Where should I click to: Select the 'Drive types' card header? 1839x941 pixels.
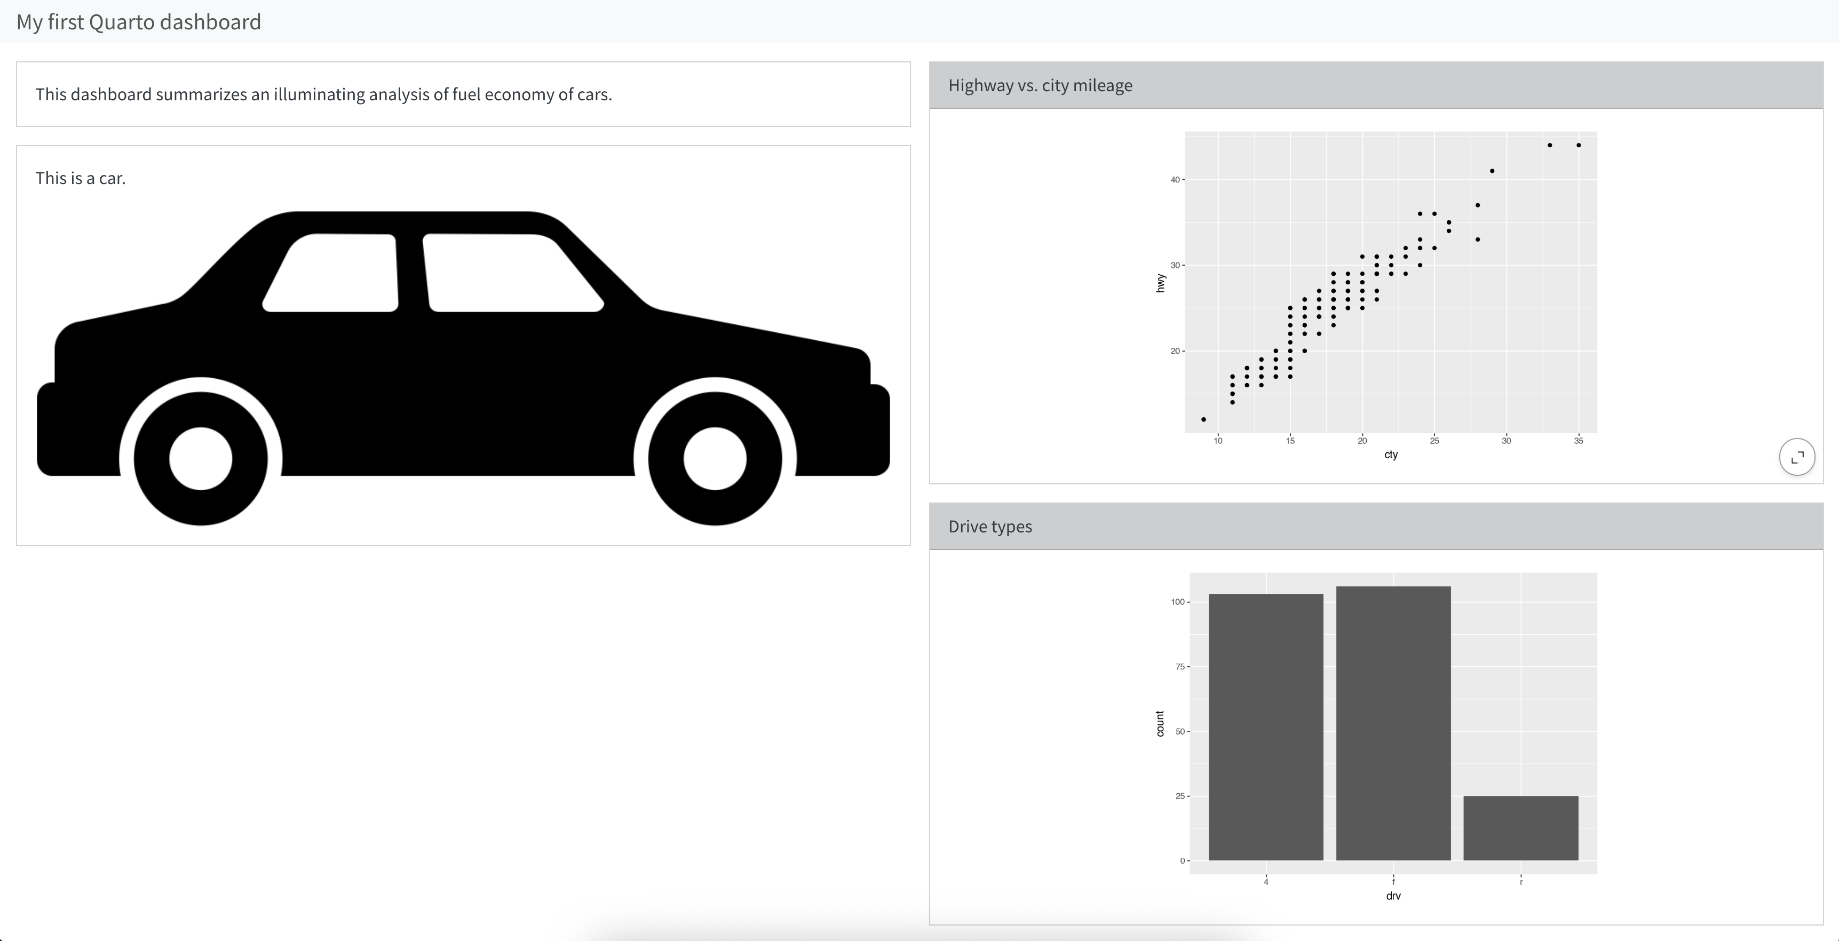click(x=989, y=527)
